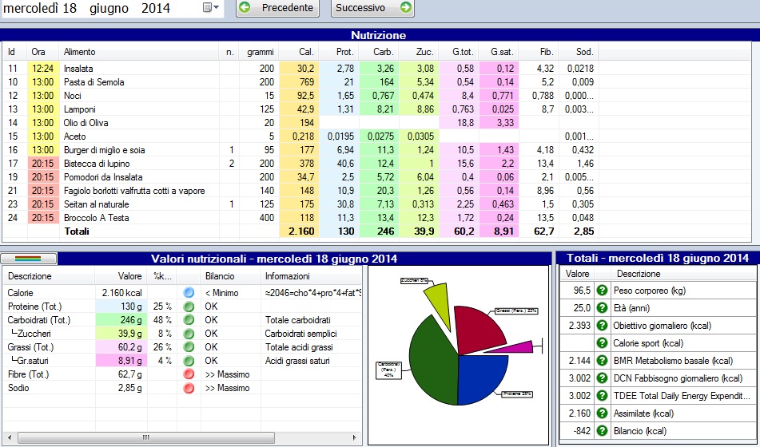The image size is (760, 447).
Task: Click the green status indicator for Proteine
Action: (189, 307)
